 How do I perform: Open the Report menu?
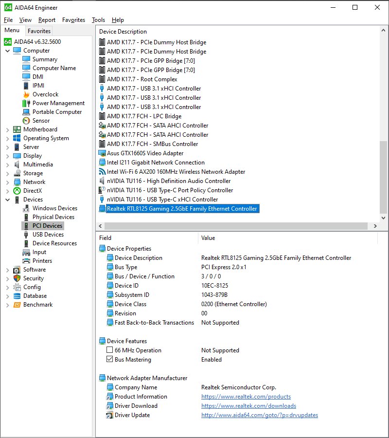[x=47, y=20]
